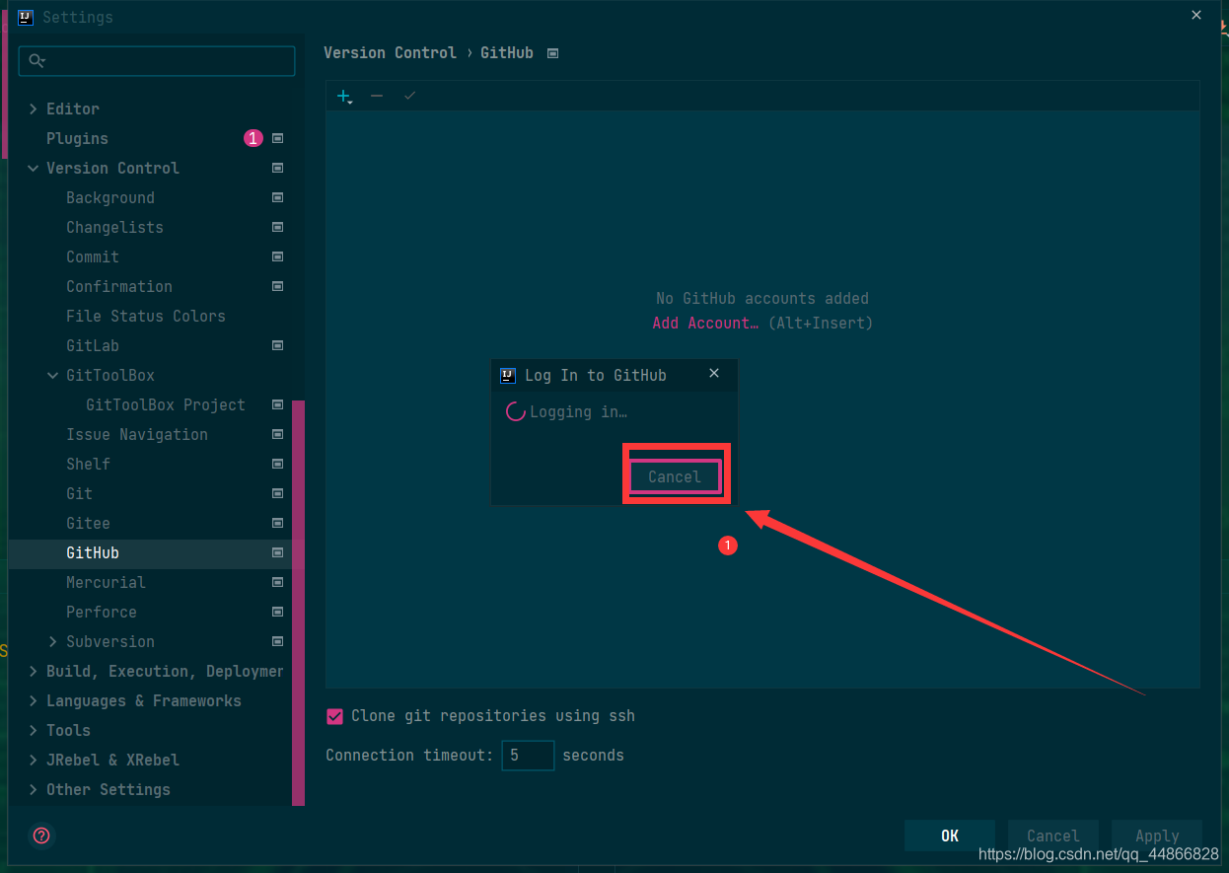Toggle Clone git repositories using ssh

(x=334, y=716)
